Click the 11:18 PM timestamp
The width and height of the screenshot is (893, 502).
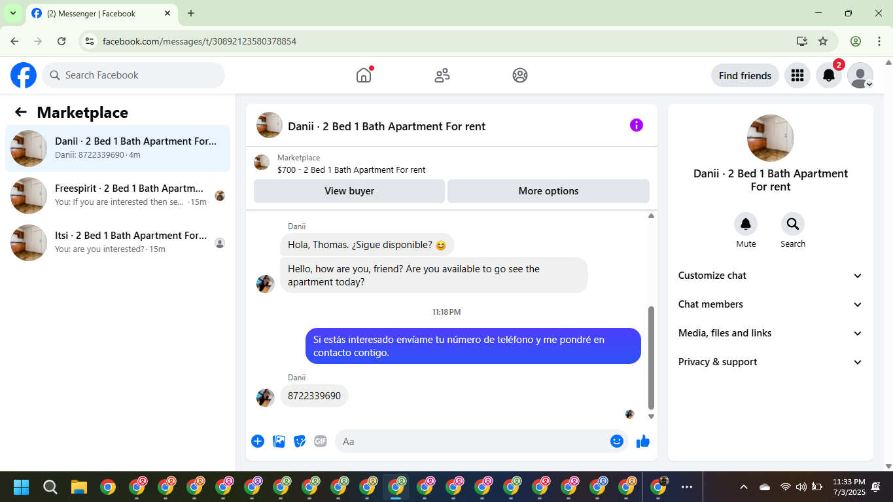coord(446,312)
